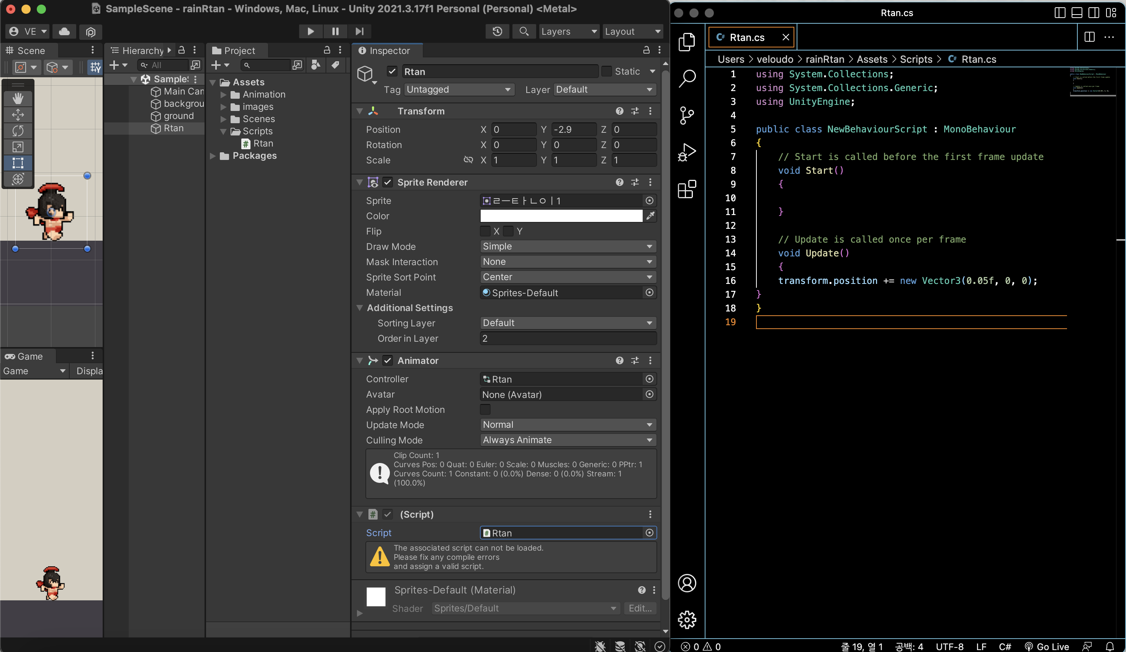Pick color with the eyedropper icon

(651, 216)
